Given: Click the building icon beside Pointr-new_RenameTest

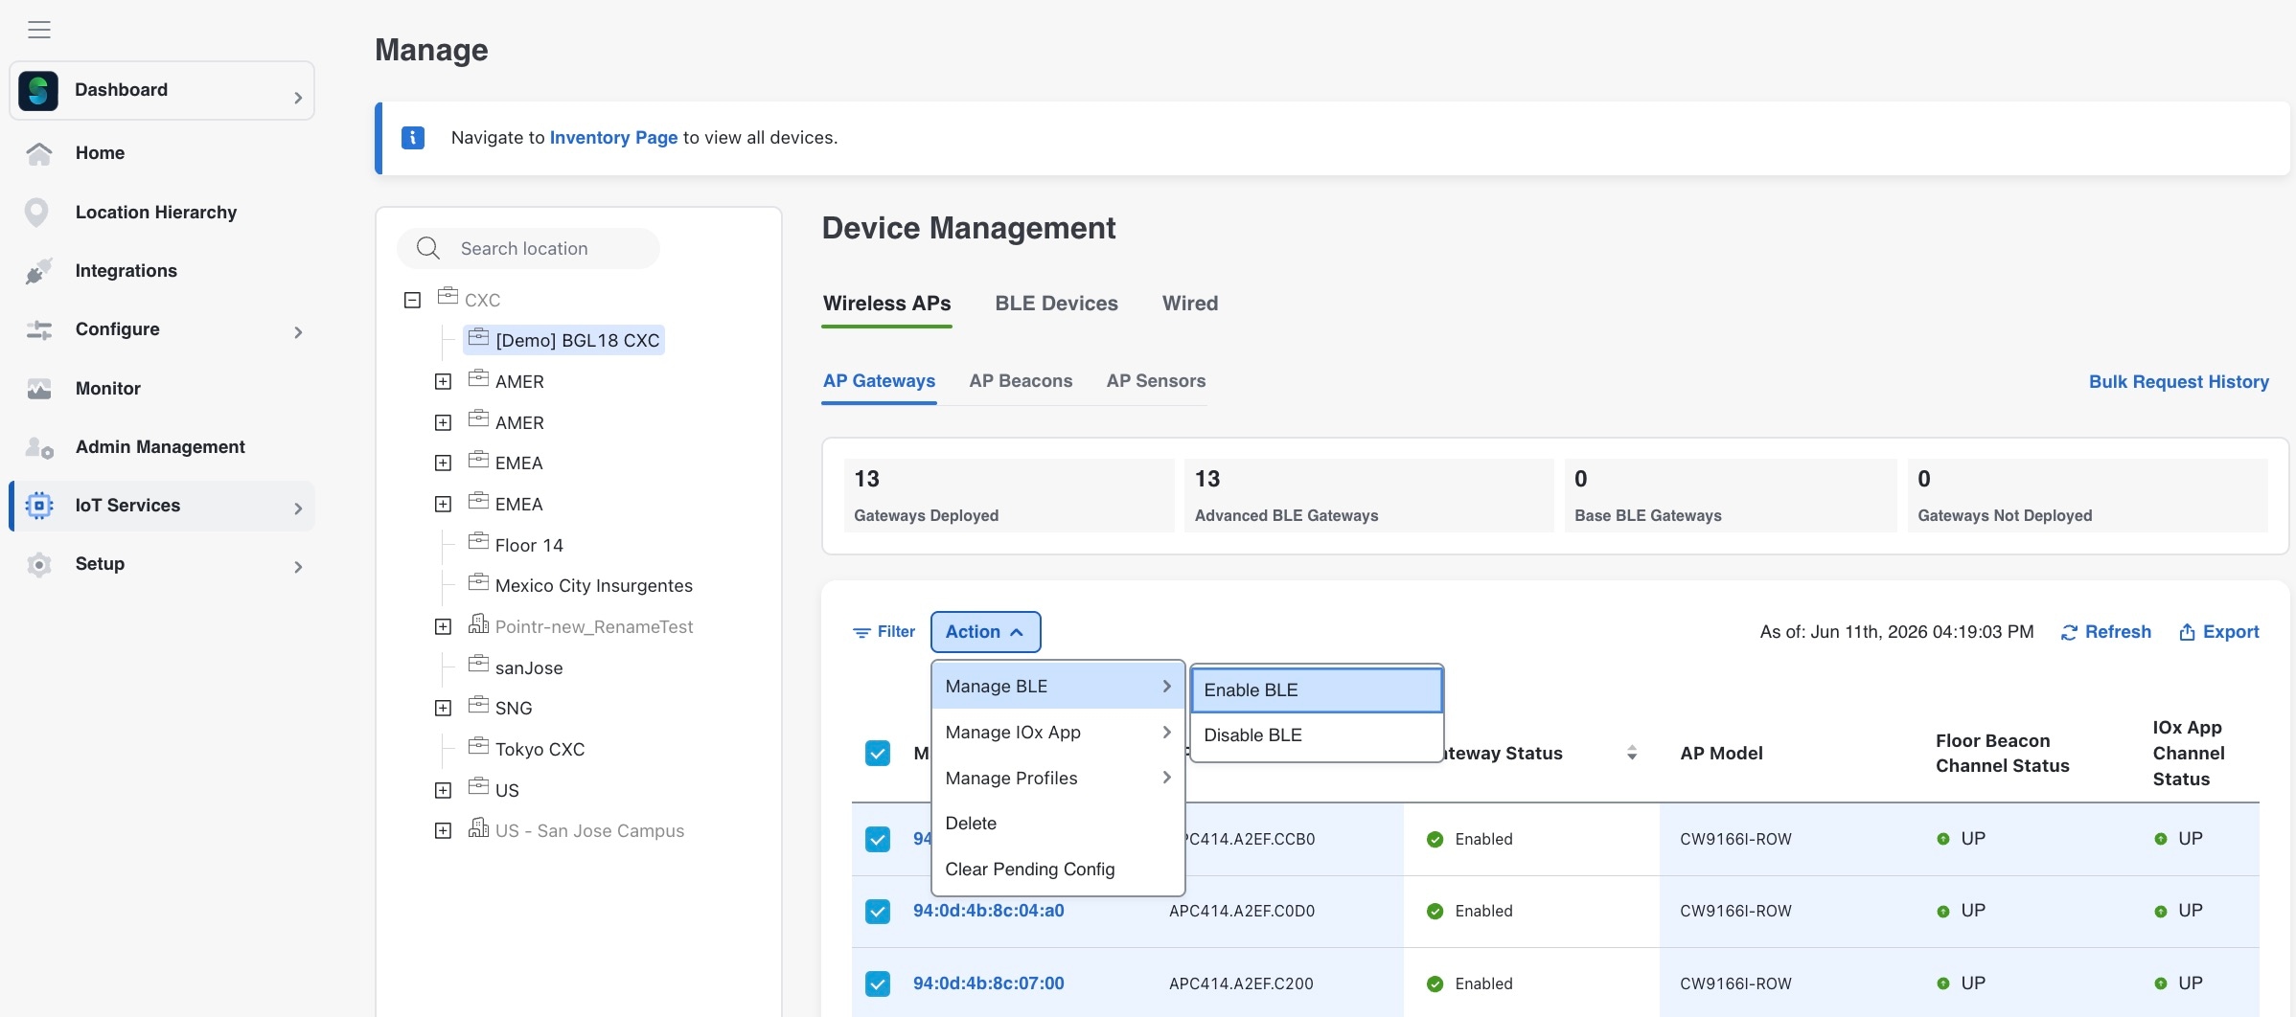Looking at the screenshot, I should (x=478, y=624).
